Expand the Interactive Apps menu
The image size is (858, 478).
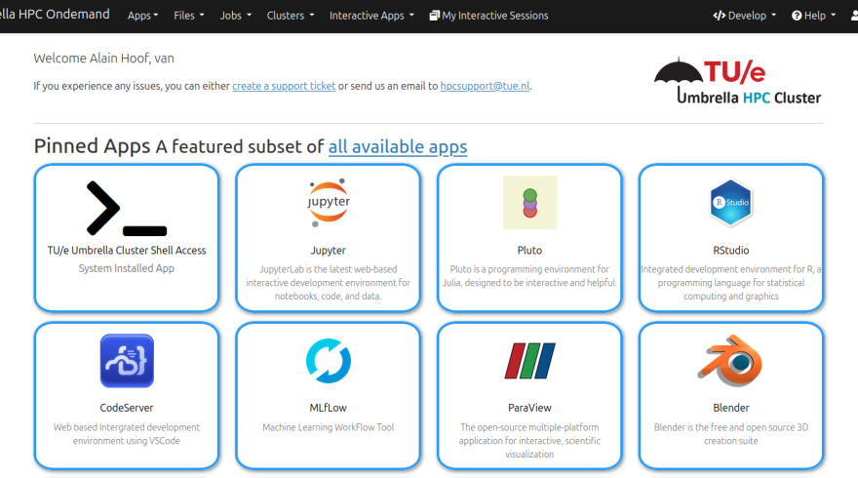coord(371,16)
